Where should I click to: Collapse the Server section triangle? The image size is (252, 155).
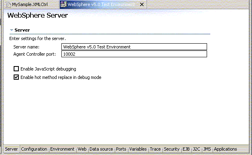[x=11, y=30]
